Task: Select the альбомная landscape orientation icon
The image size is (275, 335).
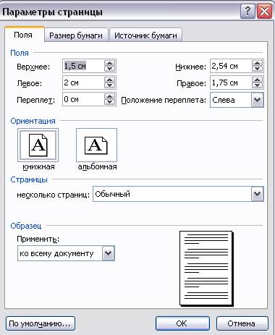Action: (x=96, y=145)
